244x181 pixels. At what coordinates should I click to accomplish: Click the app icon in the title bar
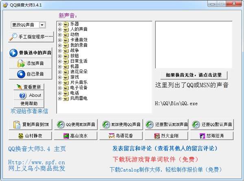pos(5,5)
